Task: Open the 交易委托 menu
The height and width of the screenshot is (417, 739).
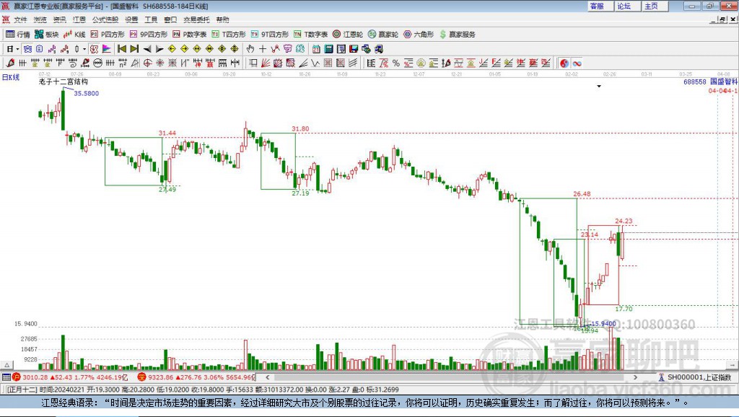Action: click(196, 19)
